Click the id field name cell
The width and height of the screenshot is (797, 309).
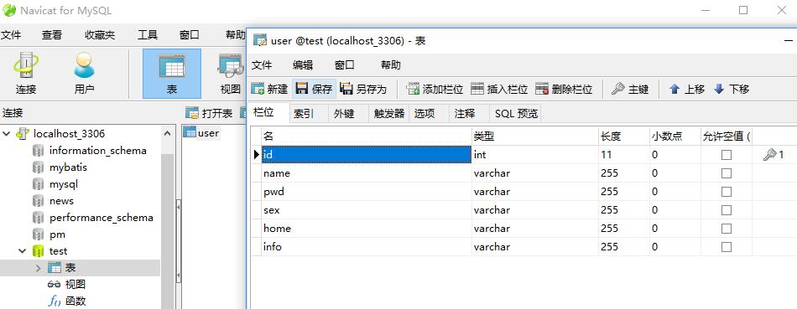(x=367, y=155)
